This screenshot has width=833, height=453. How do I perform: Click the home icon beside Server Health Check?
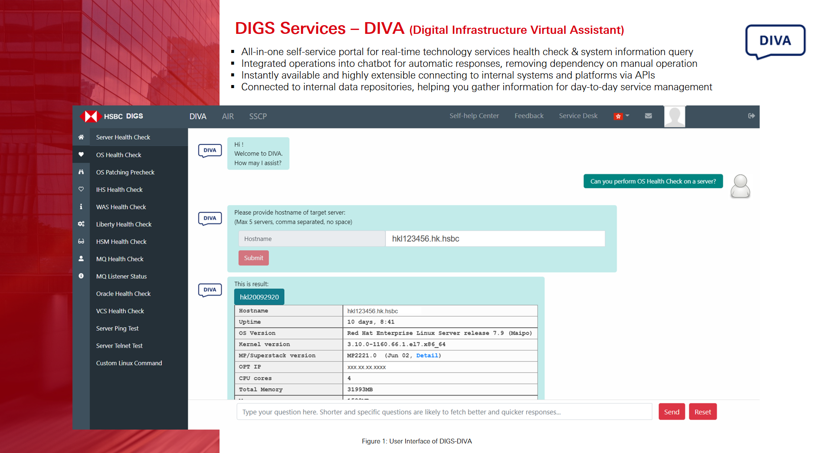coord(81,137)
